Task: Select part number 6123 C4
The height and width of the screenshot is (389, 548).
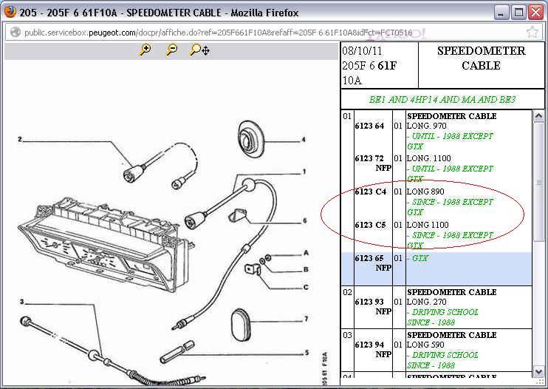Action: [371, 192]
